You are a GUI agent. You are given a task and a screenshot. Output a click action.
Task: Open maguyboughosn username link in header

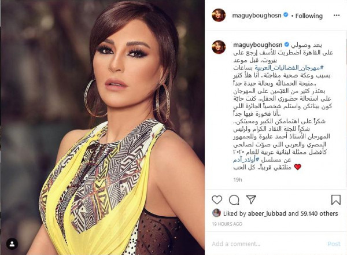point(257,16)
